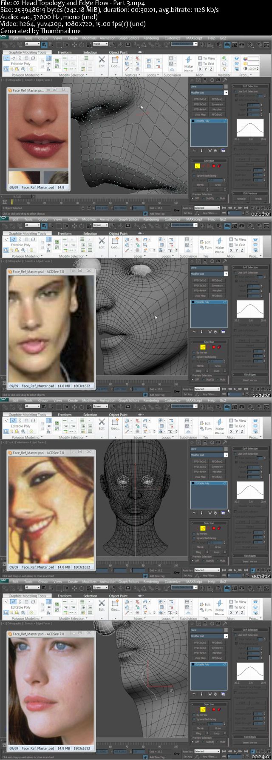Toggle By Vertex checkbox in the 00:12:01 frame
This screenshot has width=272, height=760.
tap(194, 353)
